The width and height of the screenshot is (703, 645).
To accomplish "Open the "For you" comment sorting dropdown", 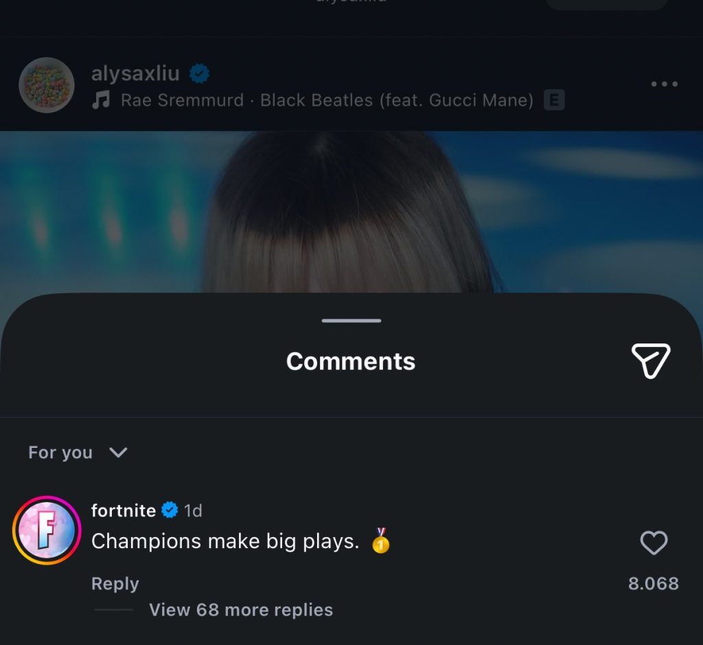I will 60,453.
